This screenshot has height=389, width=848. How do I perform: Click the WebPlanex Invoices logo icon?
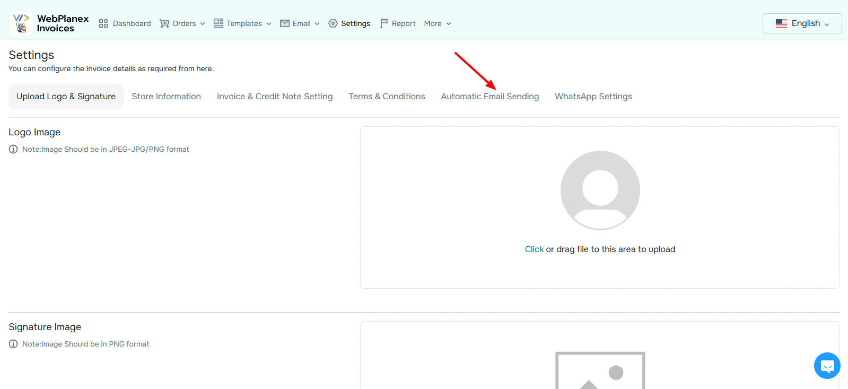click(21, 23)
